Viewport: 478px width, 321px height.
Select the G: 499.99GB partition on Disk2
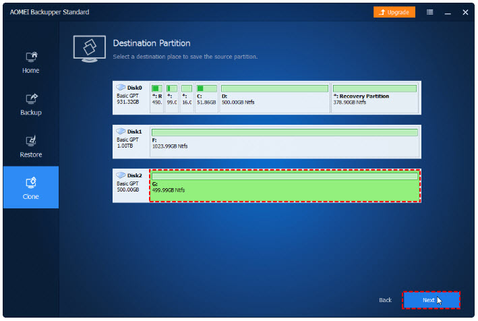coord(285,185)
